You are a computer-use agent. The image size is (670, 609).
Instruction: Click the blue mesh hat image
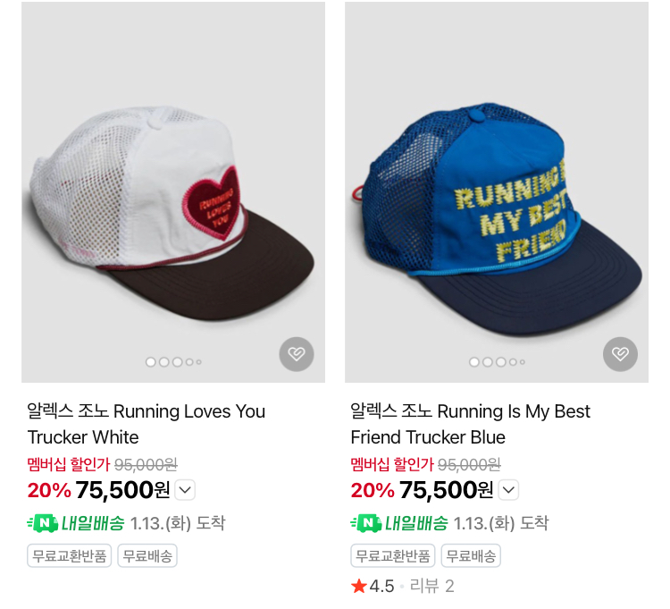[x=497, y=192]
